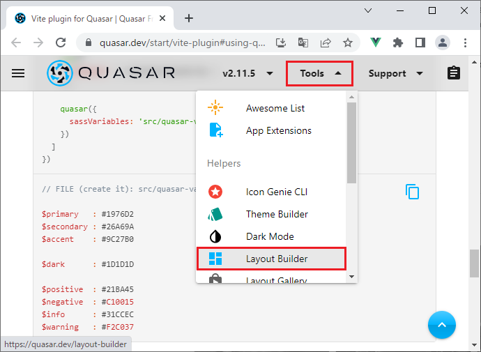Select Theme Builder menu item
481x352 pixels.
(271, 214)
